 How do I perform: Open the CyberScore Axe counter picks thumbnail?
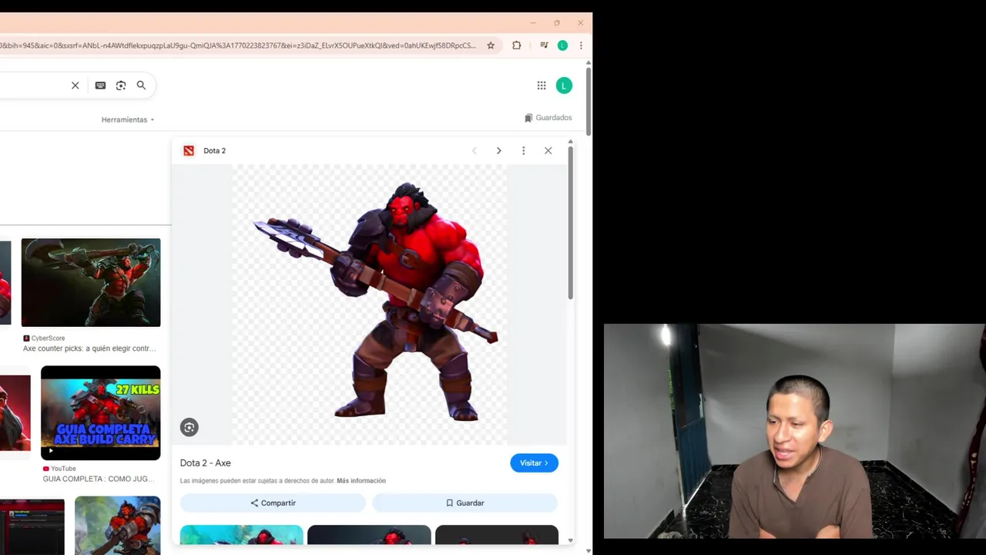click(x=91, y=283)
